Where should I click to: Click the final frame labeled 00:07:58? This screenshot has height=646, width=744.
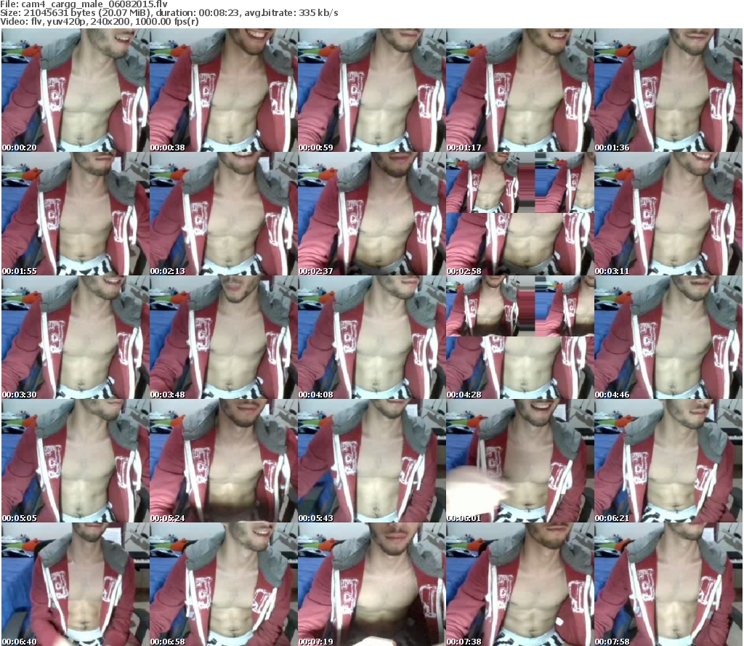pyautogui.click(x=668, y=584)
